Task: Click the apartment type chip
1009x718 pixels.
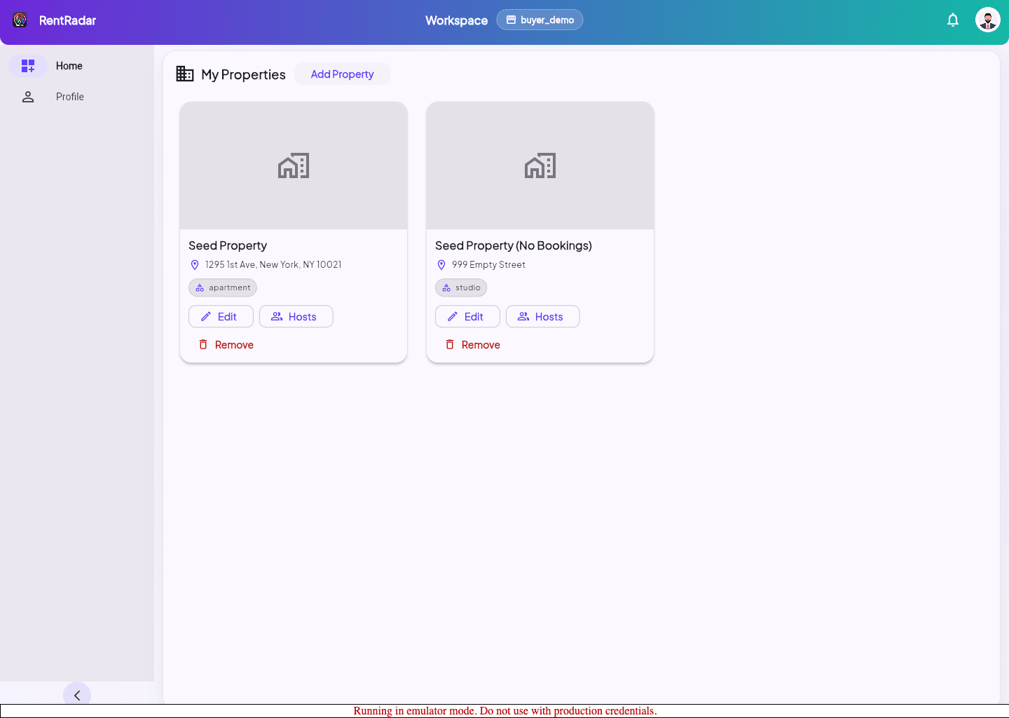Action: coord(223,288)
